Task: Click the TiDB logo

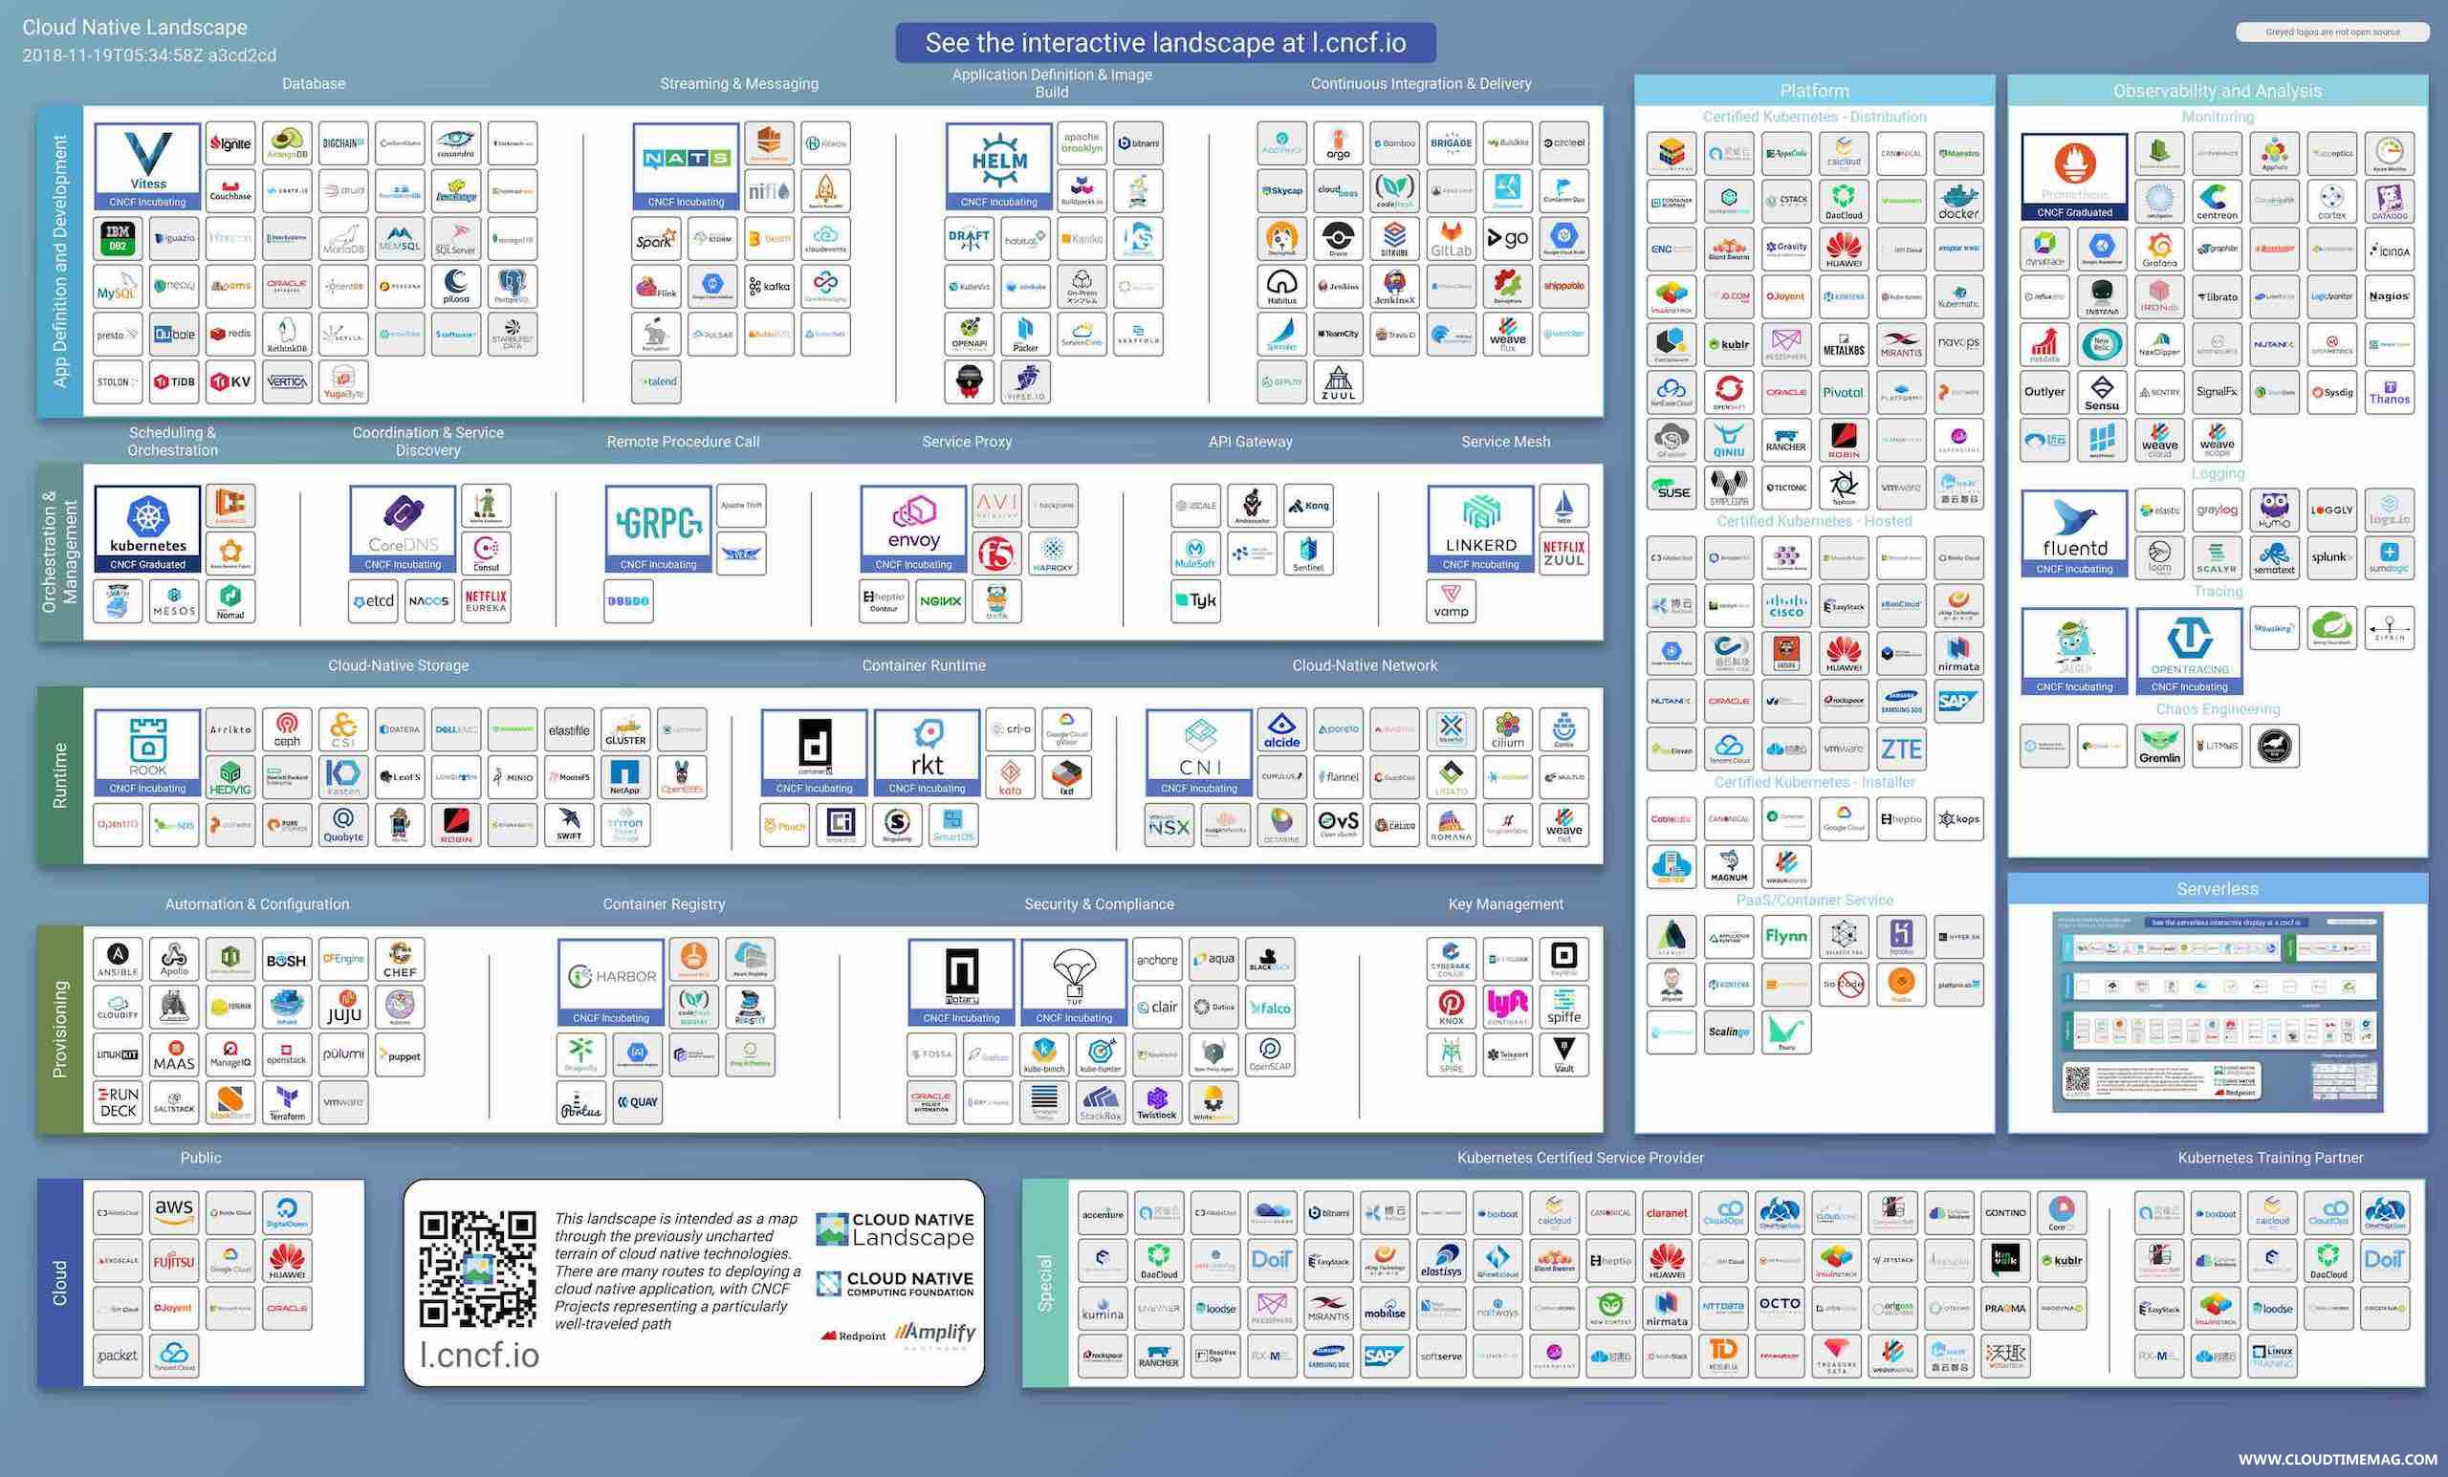Action: pos(174,381)
